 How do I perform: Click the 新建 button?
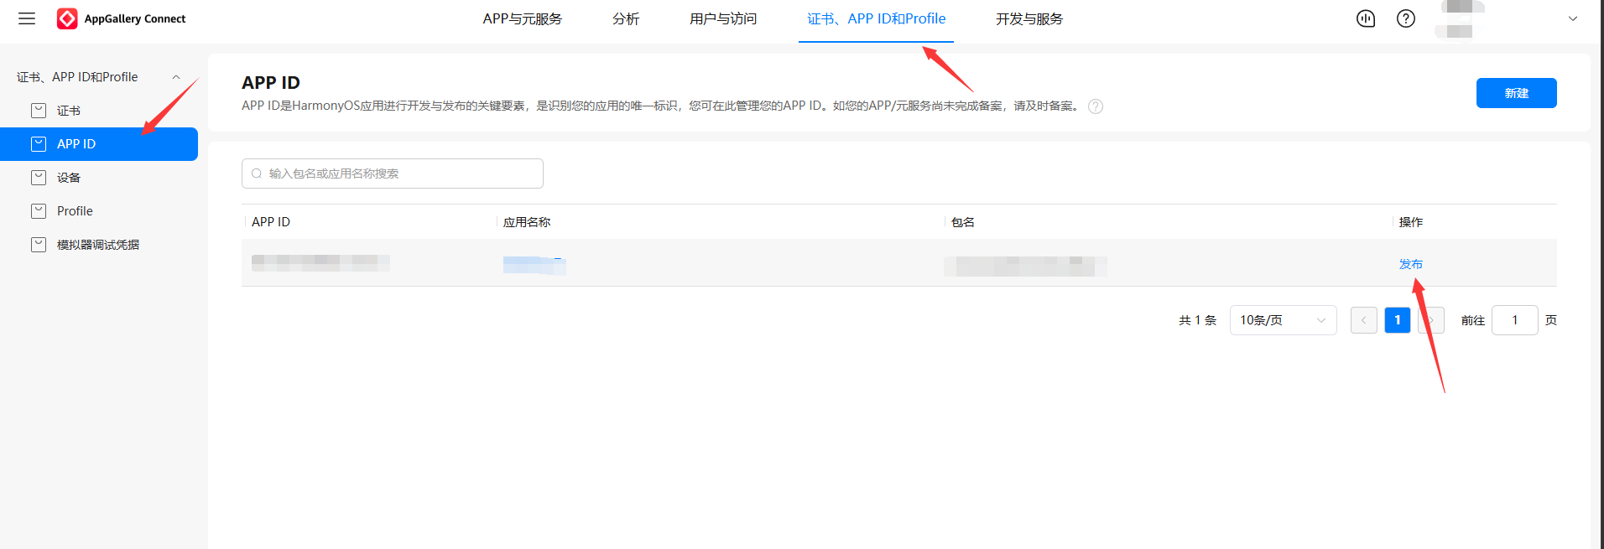[1516, 93]
